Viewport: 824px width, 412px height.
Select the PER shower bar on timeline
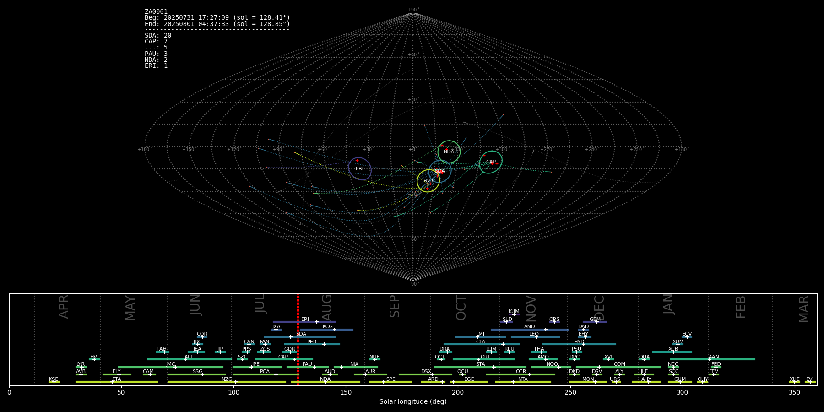click(x=312, y=344)
